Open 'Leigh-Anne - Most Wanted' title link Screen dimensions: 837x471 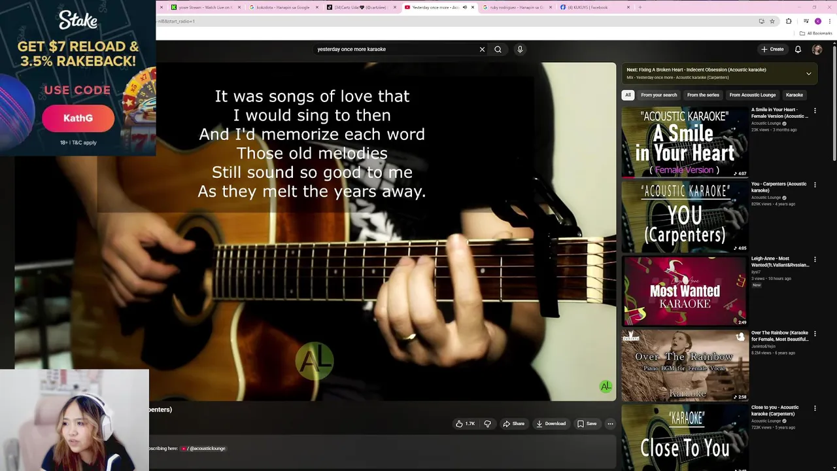[779, 262]
